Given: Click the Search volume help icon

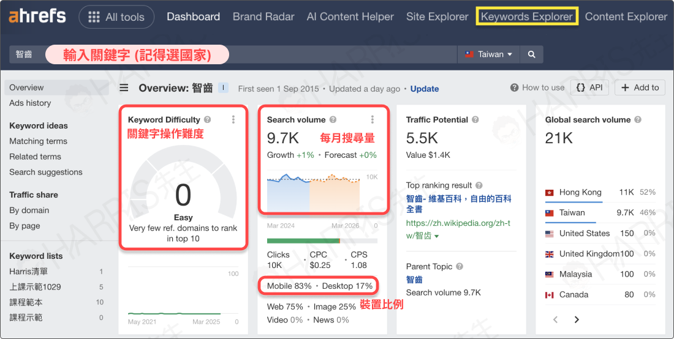Looking at the screenshot, I should pos(333,120).
